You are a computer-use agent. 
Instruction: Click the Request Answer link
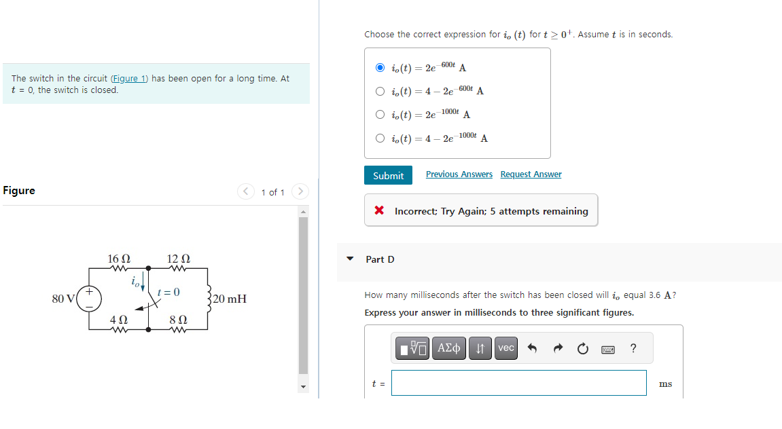point(531,174)
